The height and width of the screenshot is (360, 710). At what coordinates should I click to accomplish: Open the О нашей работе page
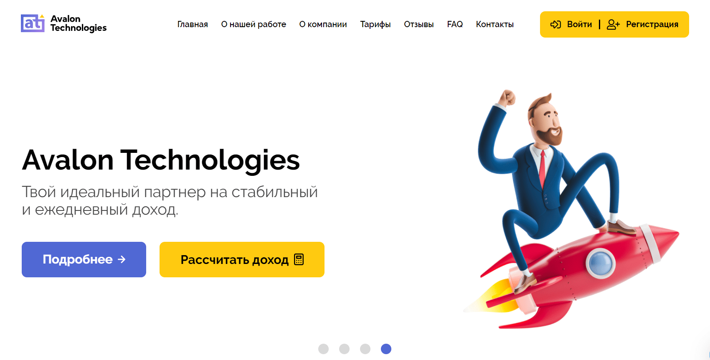pos(254,24)
